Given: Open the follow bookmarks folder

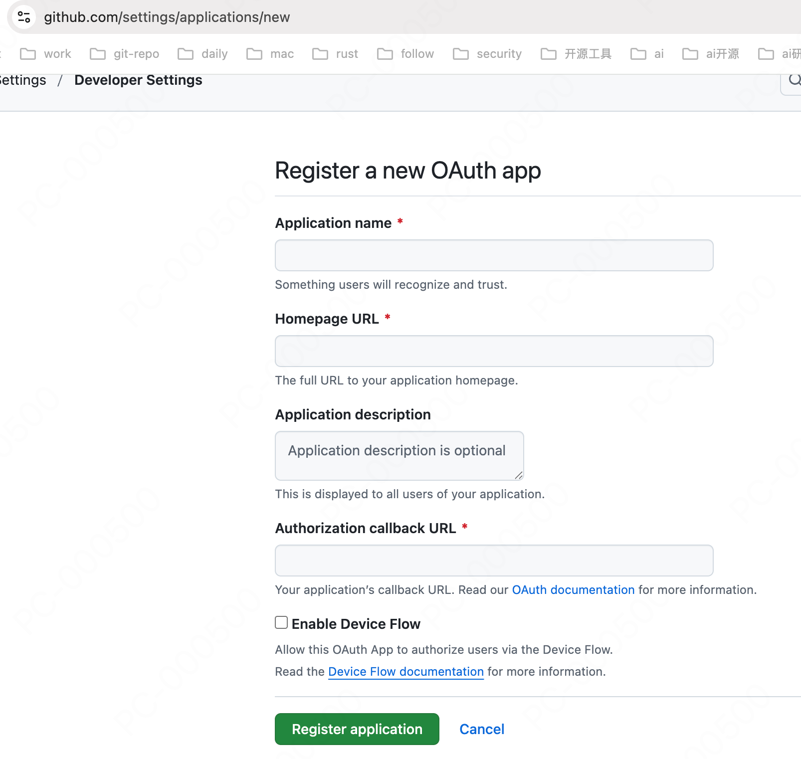Looking at the screenshot, I should tap(405, 54).
